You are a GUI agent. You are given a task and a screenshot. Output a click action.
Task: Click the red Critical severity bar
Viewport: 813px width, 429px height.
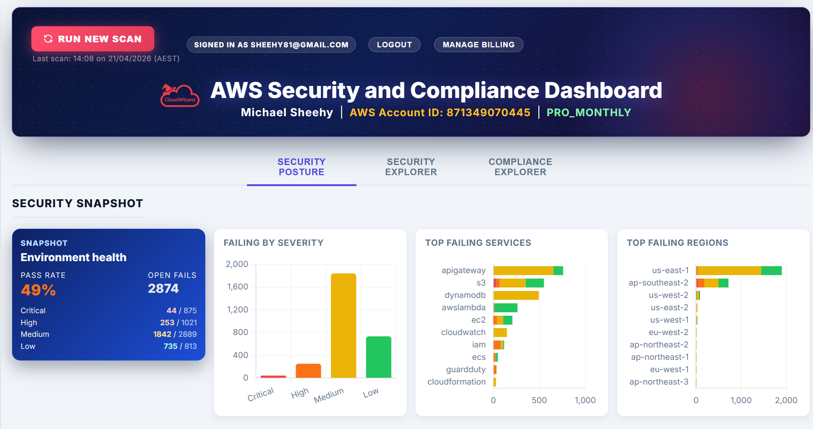[273, 377]
